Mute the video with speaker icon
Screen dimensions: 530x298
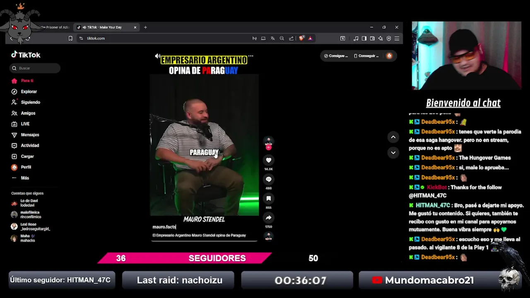[x=157, y=56]
